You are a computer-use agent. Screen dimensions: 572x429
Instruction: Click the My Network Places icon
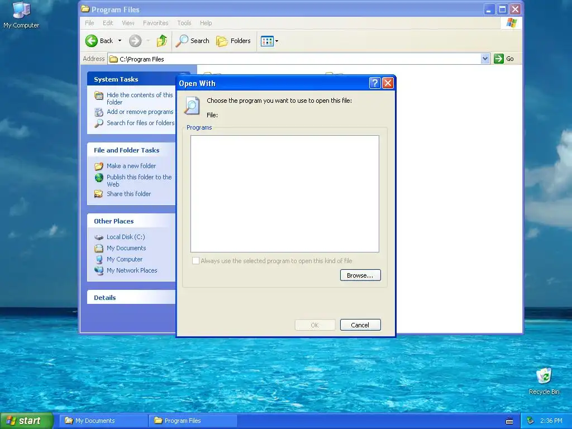coord(98,271)
